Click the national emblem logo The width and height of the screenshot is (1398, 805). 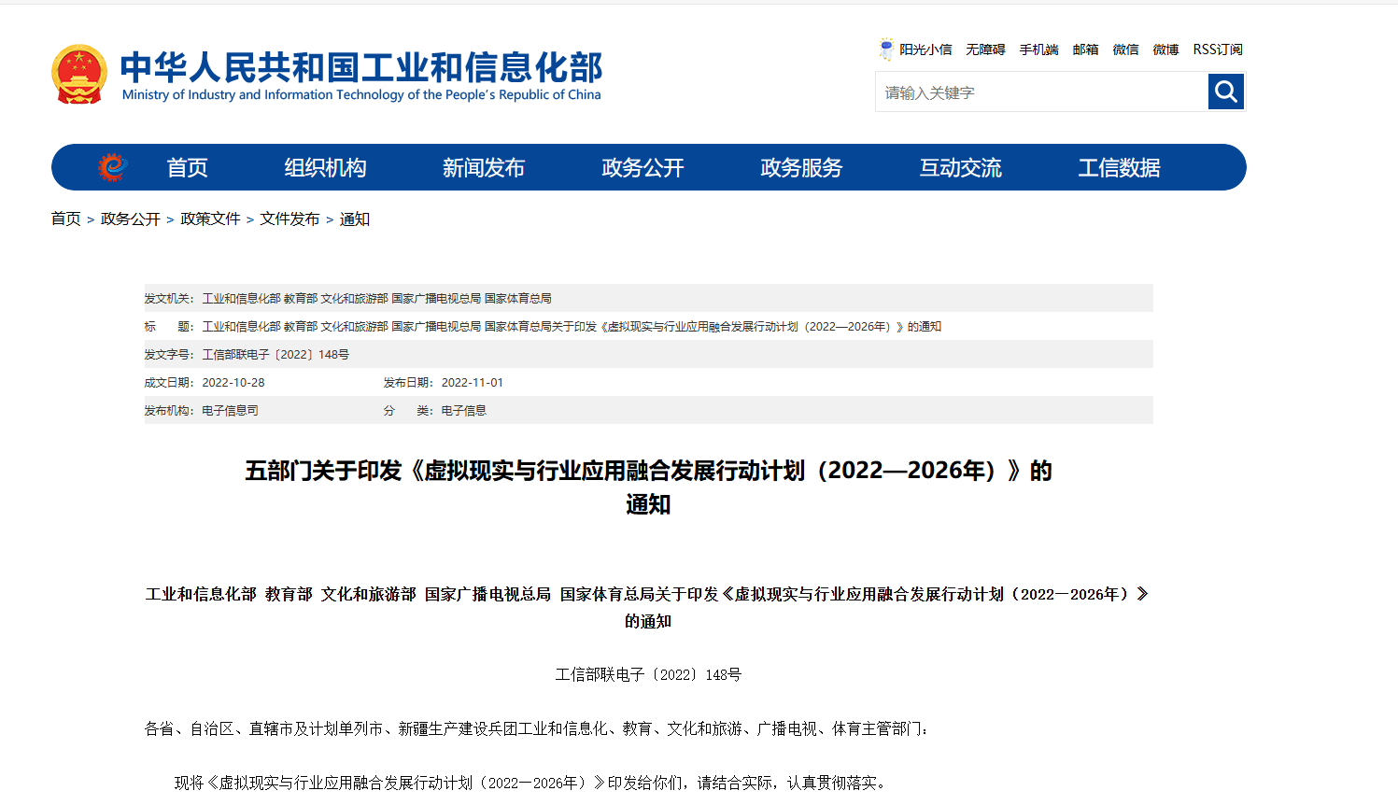pyautogui.click(x=79, y=74)
